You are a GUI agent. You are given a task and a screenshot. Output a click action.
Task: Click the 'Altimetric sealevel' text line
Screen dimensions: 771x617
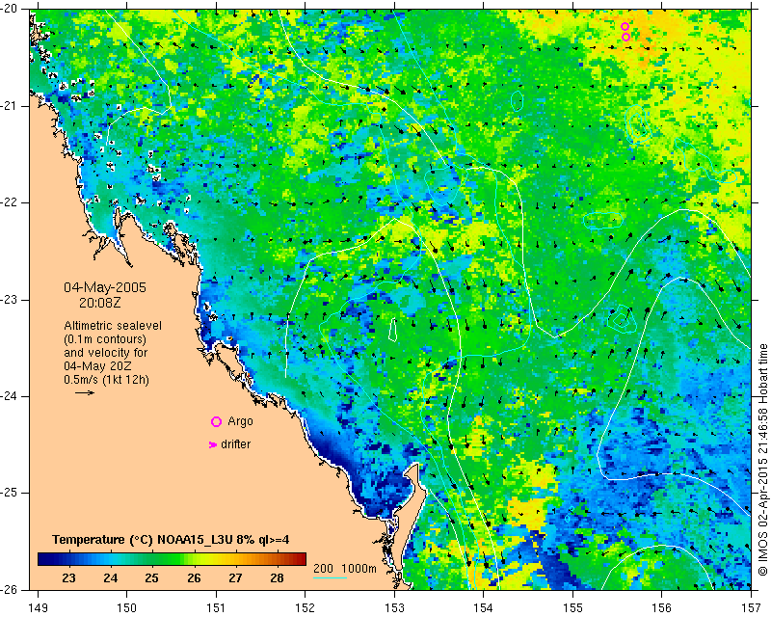[x=113, y=326]
